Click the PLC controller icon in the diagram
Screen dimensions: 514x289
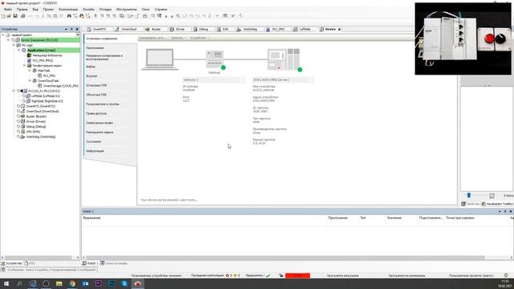coord(284,59)
